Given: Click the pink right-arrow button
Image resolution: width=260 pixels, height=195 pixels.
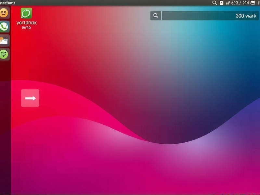Looking at the screenshot, I should [30, 98].
